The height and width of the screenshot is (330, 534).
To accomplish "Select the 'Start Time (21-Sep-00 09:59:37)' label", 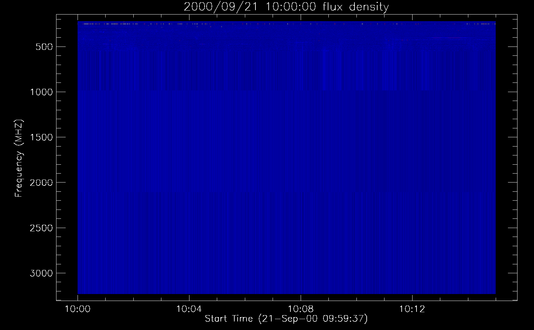I will (x=286, y=319).
